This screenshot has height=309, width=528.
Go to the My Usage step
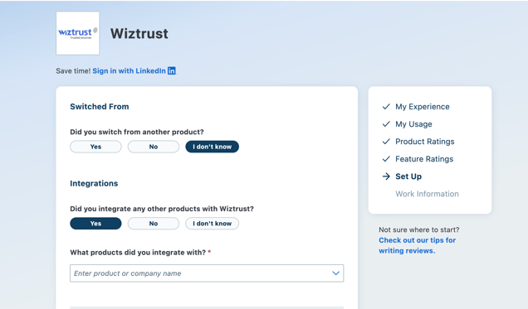(413, 124)
